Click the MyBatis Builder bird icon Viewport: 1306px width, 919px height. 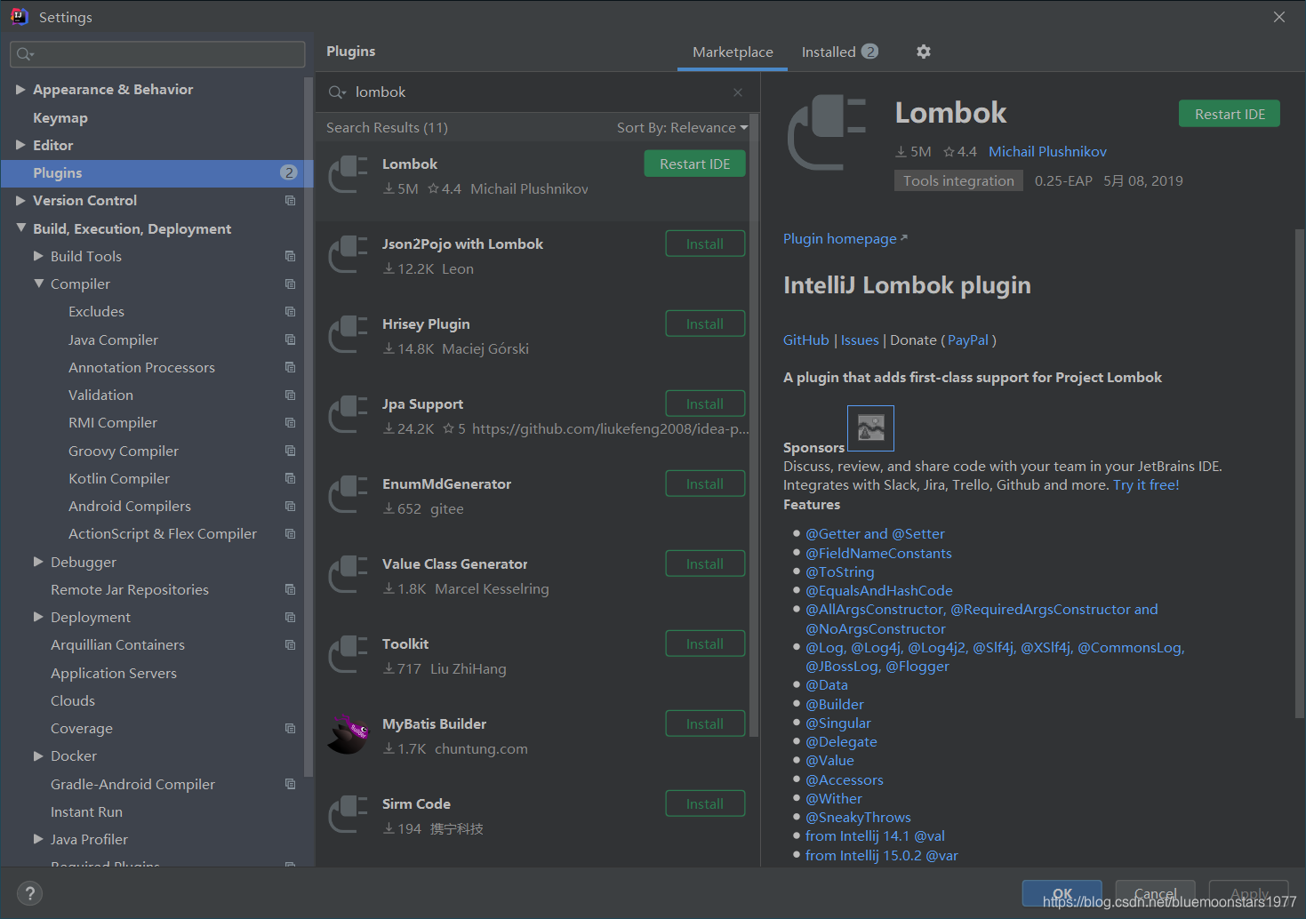pos(348,734)
